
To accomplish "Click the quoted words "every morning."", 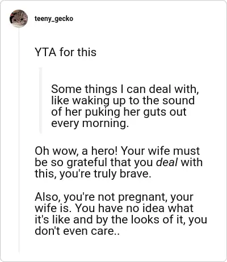I will (90, 124).
